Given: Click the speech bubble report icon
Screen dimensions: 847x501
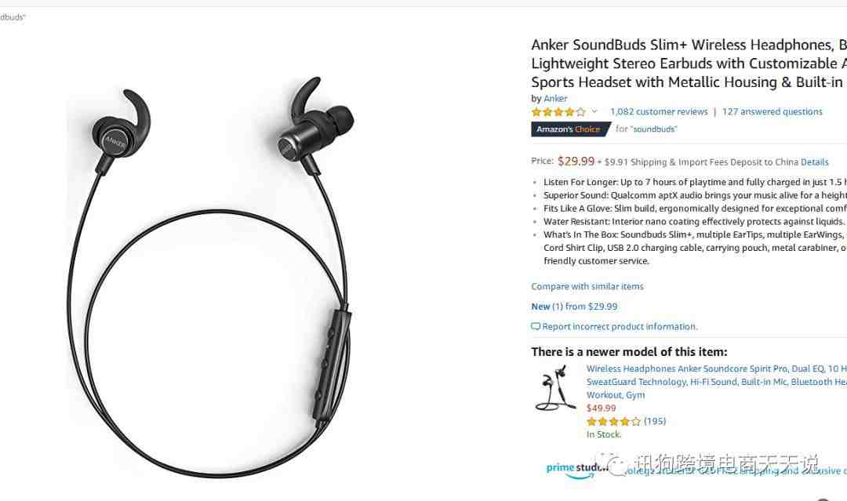Looking at the screenshot, I should tap(536, 327).
